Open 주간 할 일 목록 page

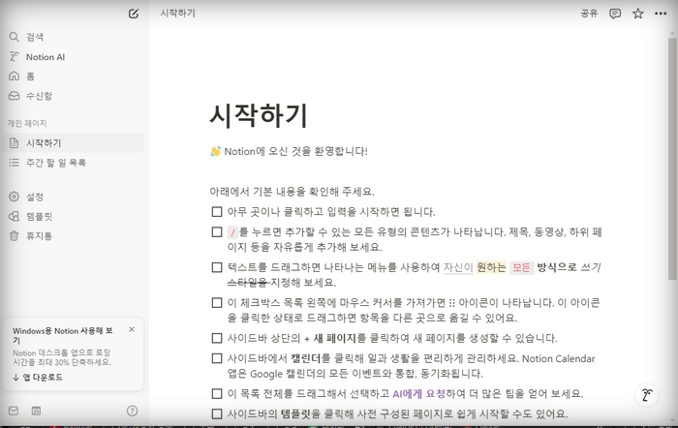pos(73,163)
